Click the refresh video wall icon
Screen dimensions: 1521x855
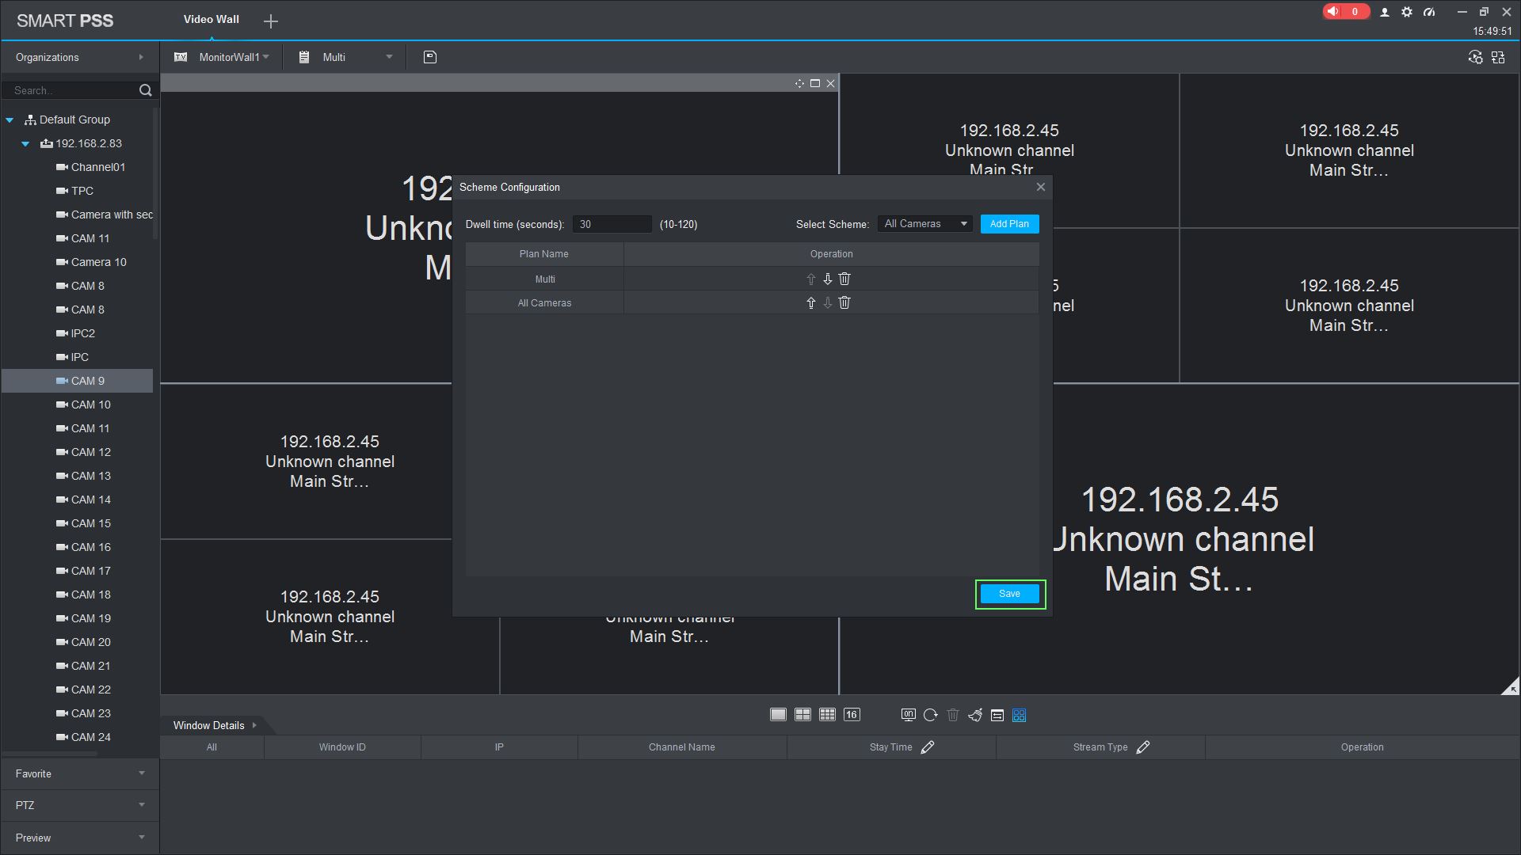(x=931, y=715)
